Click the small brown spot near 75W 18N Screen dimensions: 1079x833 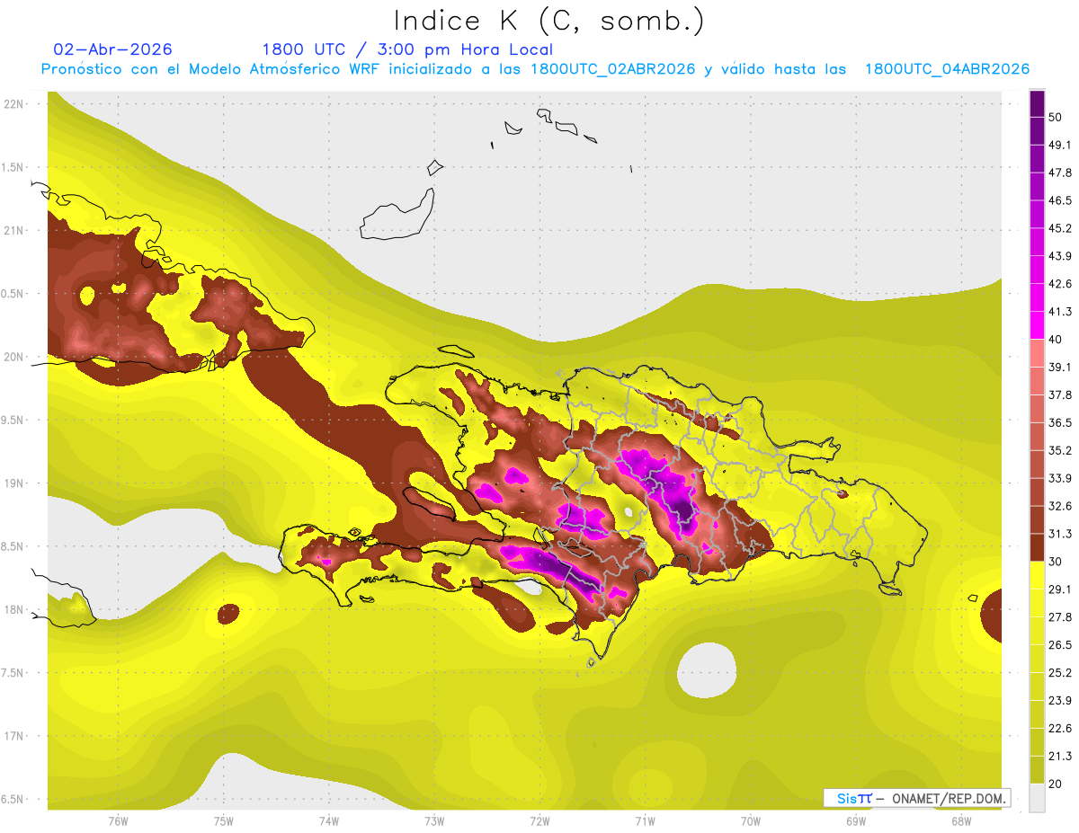[x=228, y=614]
